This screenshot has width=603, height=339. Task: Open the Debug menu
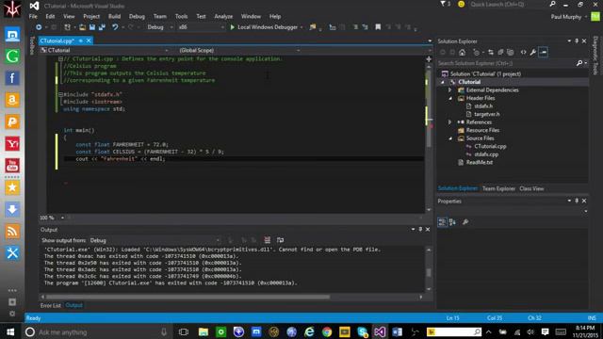(137, 17)
